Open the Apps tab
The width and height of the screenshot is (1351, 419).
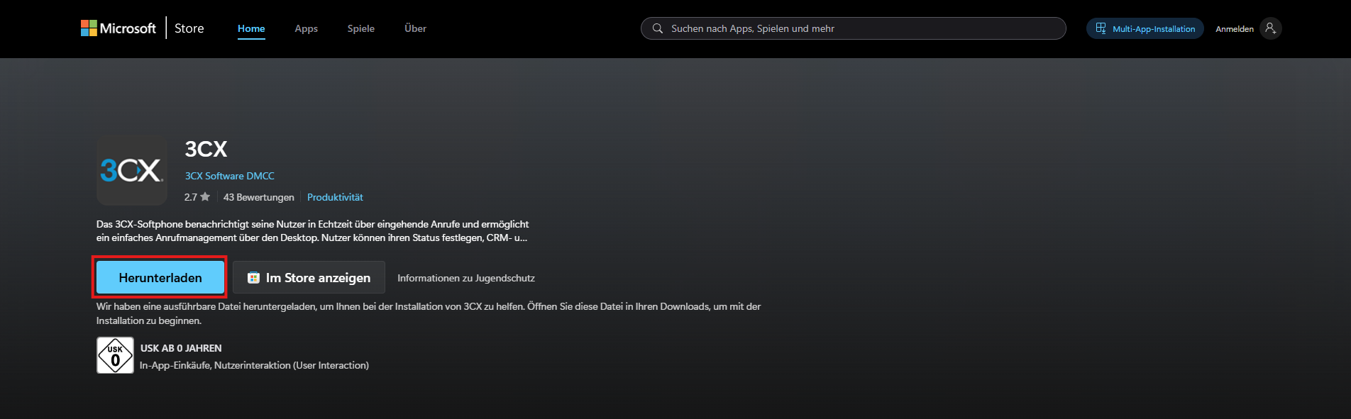click(x=306, y=28)
